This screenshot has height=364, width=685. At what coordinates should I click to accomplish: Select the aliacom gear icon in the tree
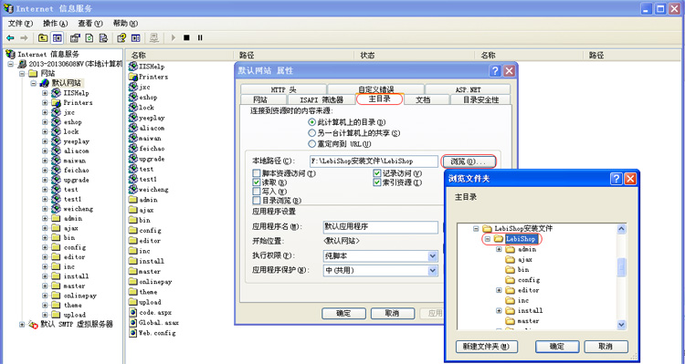(56, 151)
